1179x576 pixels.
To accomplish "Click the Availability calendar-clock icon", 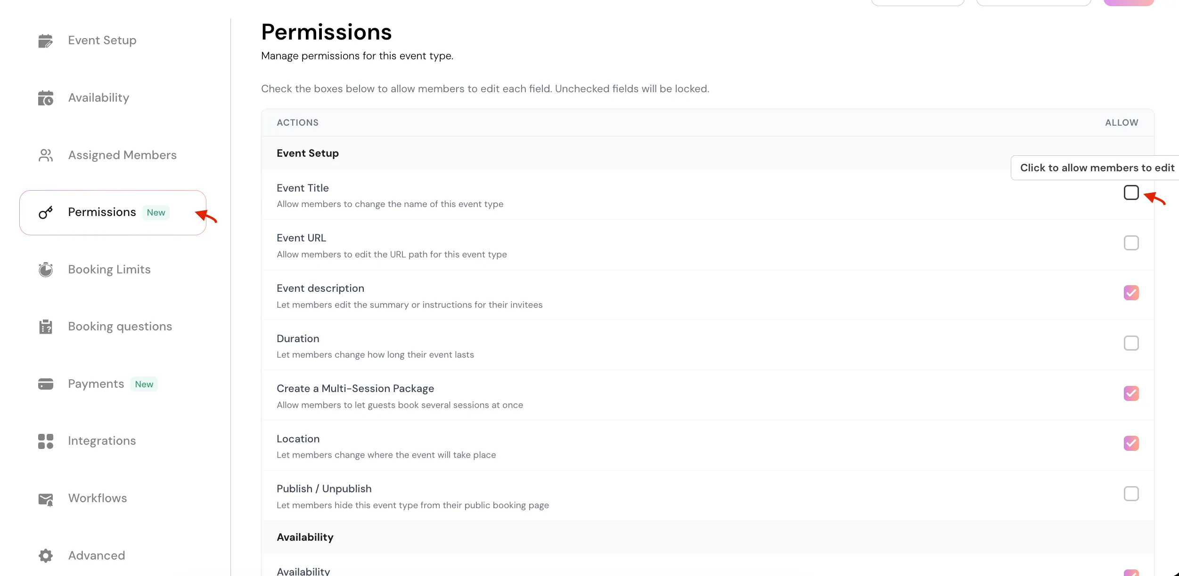I will [45, 98].
